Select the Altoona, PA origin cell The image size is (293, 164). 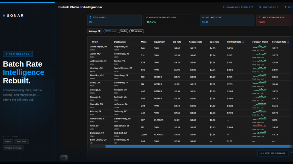pos(95,111)
